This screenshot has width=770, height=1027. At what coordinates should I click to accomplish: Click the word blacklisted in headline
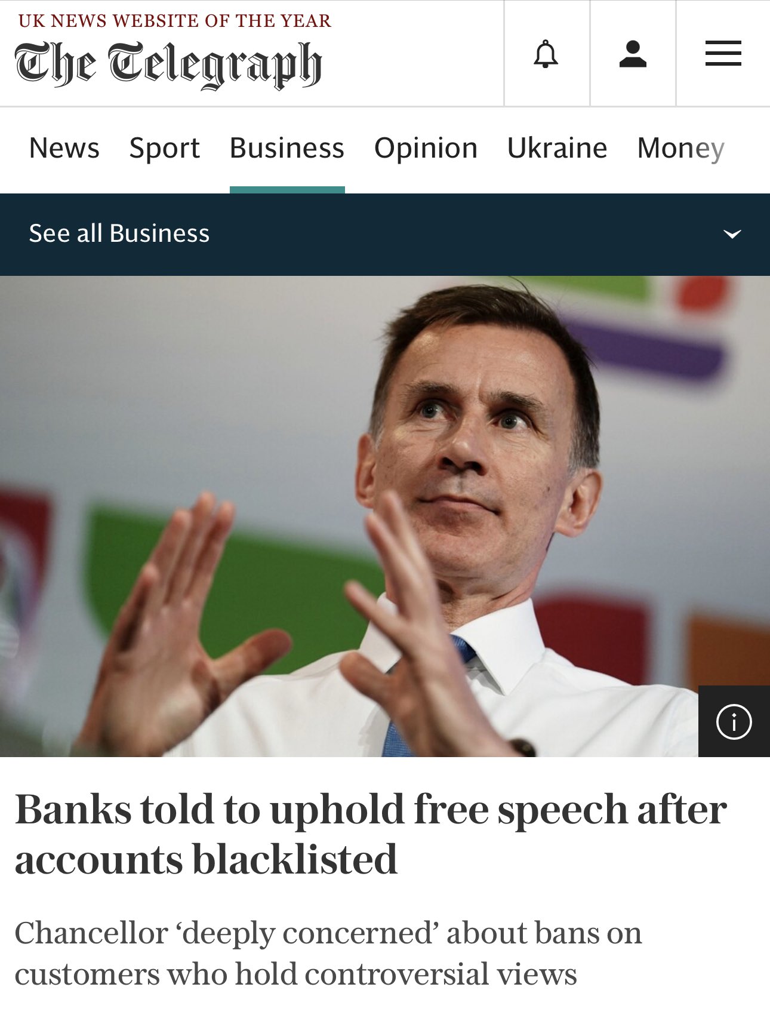tap(294, 860)
